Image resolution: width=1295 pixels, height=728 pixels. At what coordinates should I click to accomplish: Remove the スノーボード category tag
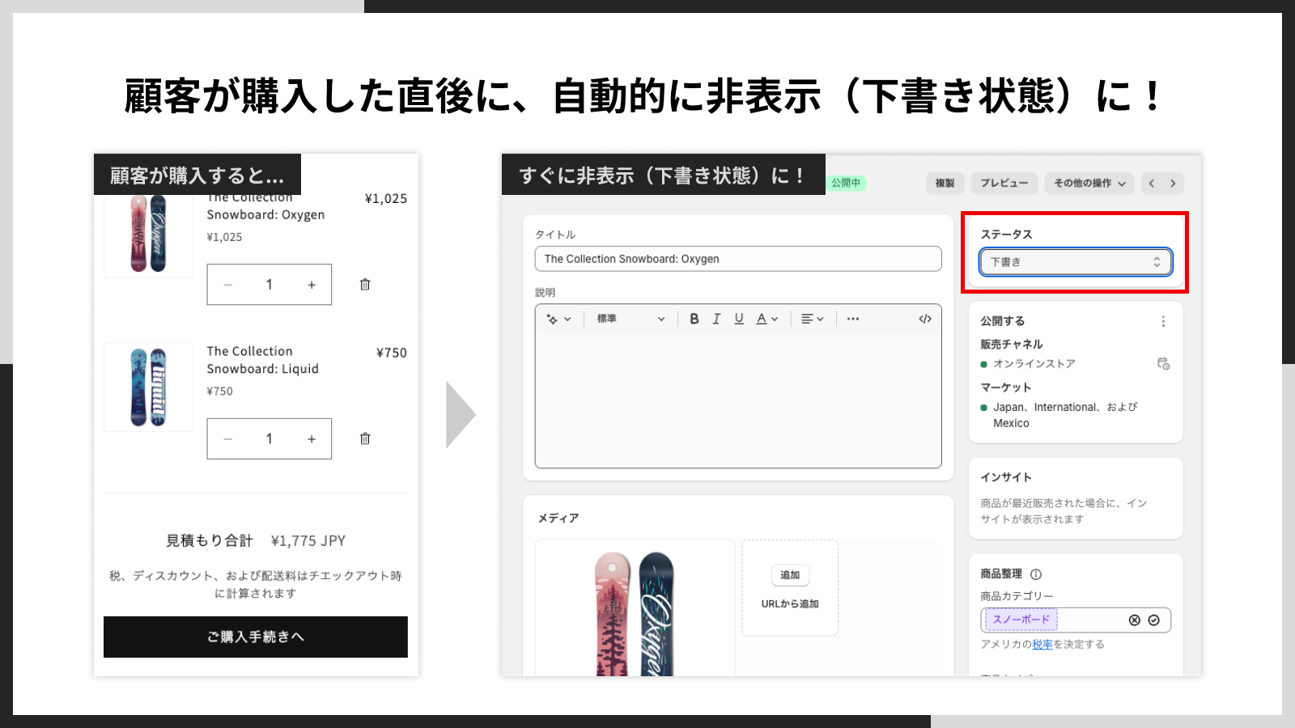click(x=1136, y=620)
